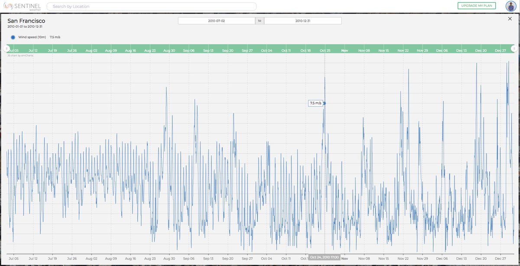Click the right grip of the chart scrollbar
This screenshot has height=266, width=520.
[x=513, y=48]
